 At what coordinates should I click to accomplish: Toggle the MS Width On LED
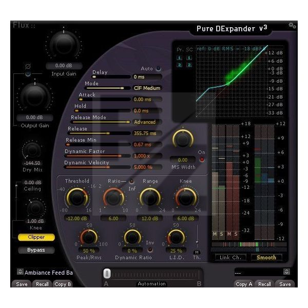[202, 159]
